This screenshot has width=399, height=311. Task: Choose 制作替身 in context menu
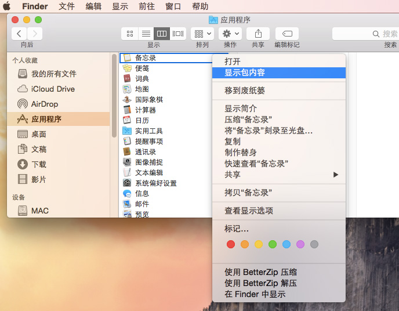point(279,153)
